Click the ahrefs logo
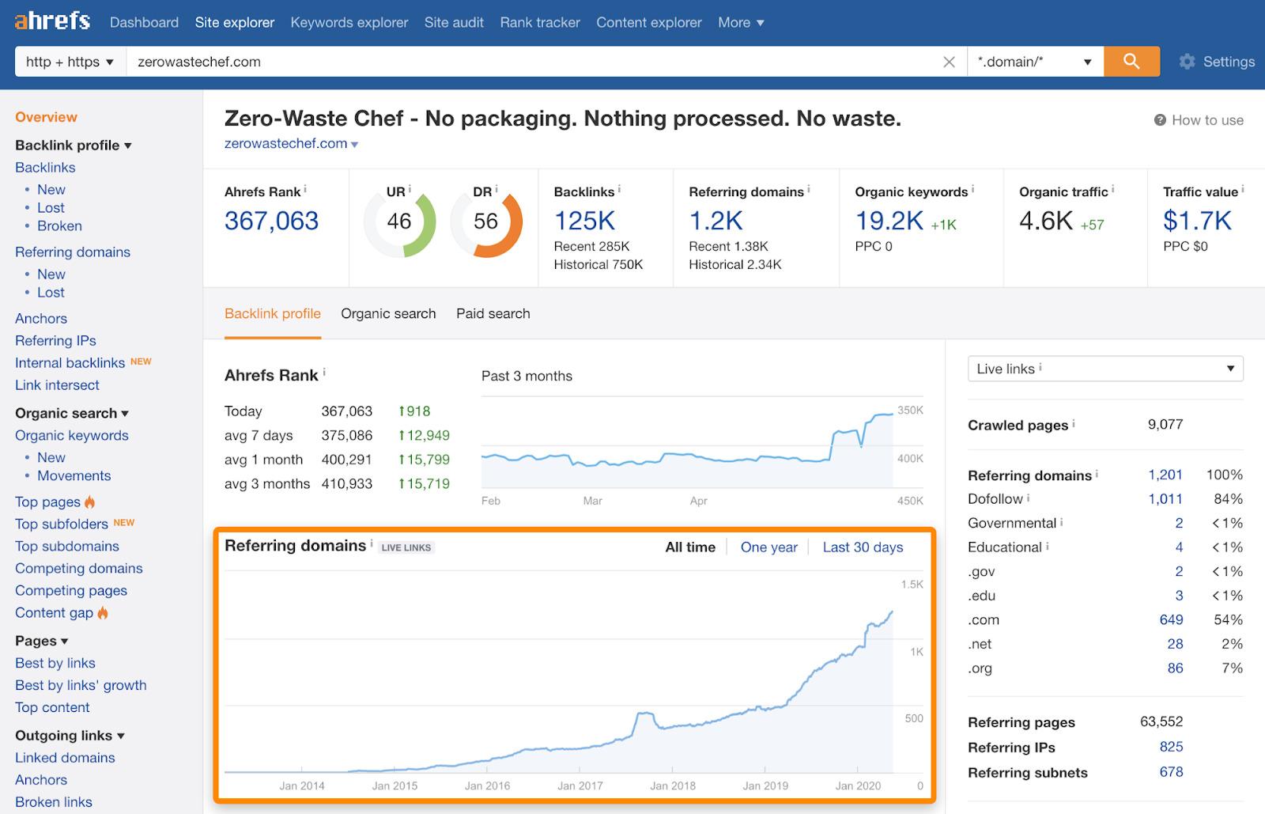The width and height of the screenshot is (1265, 814). tap(50, 21)
